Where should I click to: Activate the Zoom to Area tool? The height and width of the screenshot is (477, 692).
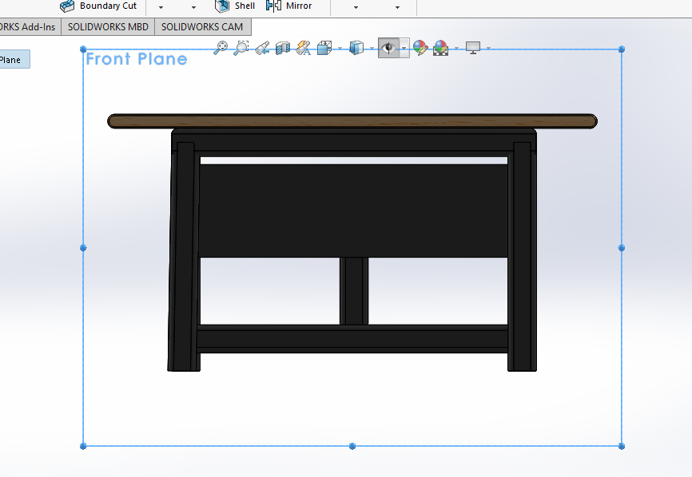click(241, 48)
